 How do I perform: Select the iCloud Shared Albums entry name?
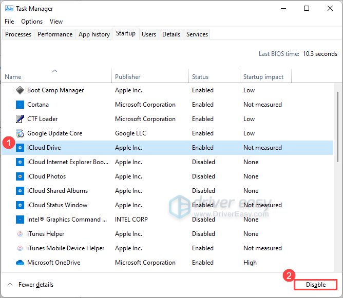click(58, 191)
